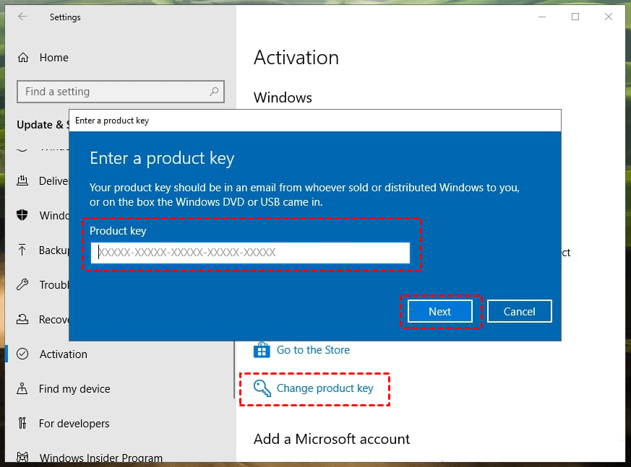The width and height of the screenshot is (631, 467).
Task: Open the Delivery Optimization sidebar entry
Action: pyautogui.click(x=53, y=181)
